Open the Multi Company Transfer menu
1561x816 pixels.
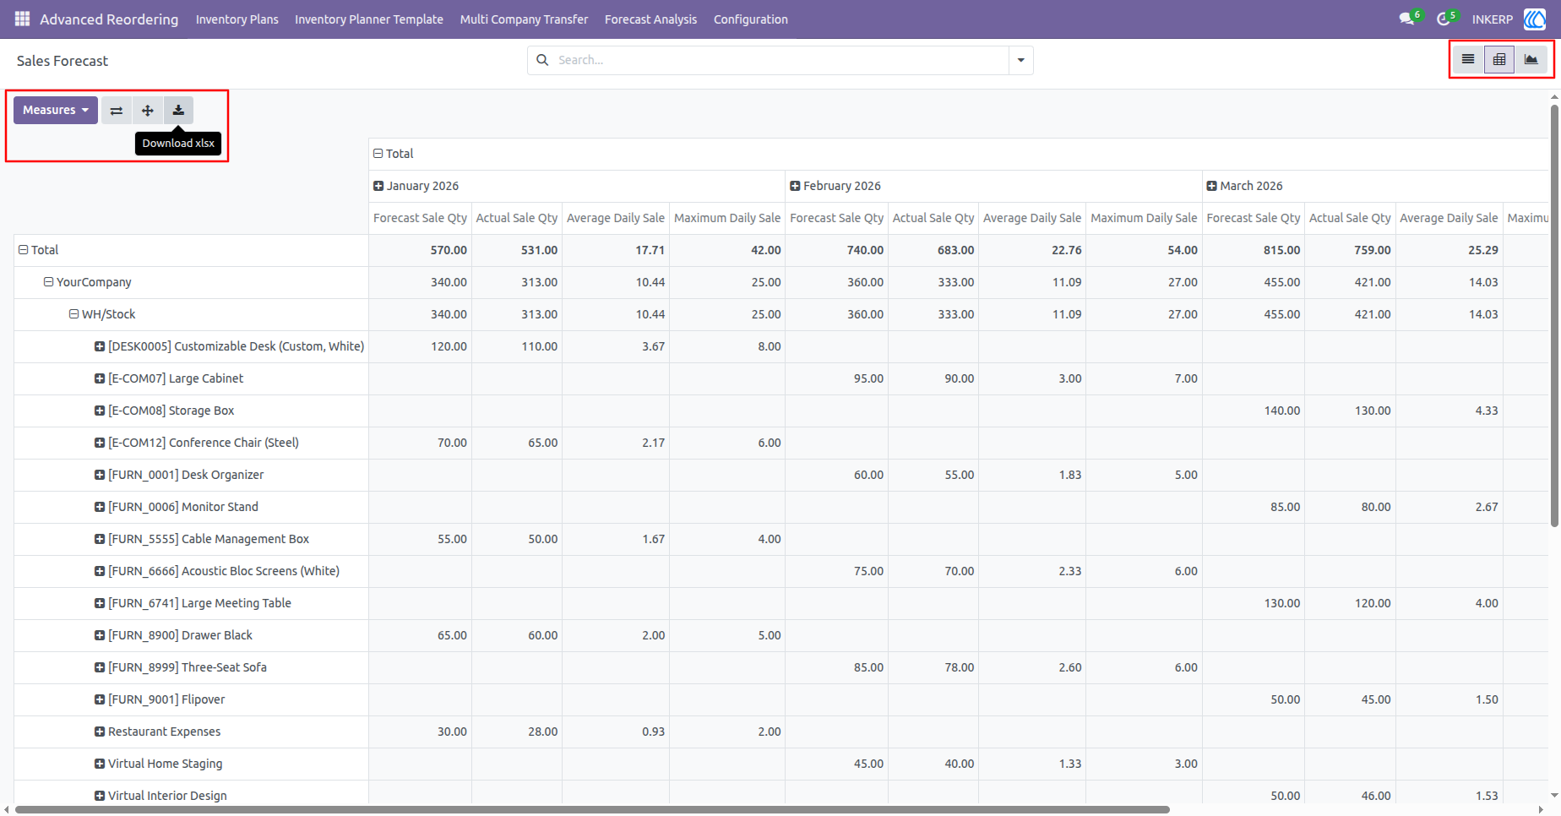click(524, 19)
